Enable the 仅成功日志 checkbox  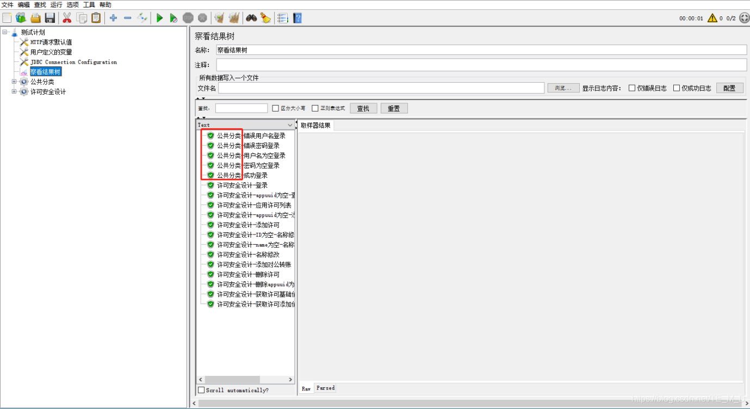coord(677,88)
